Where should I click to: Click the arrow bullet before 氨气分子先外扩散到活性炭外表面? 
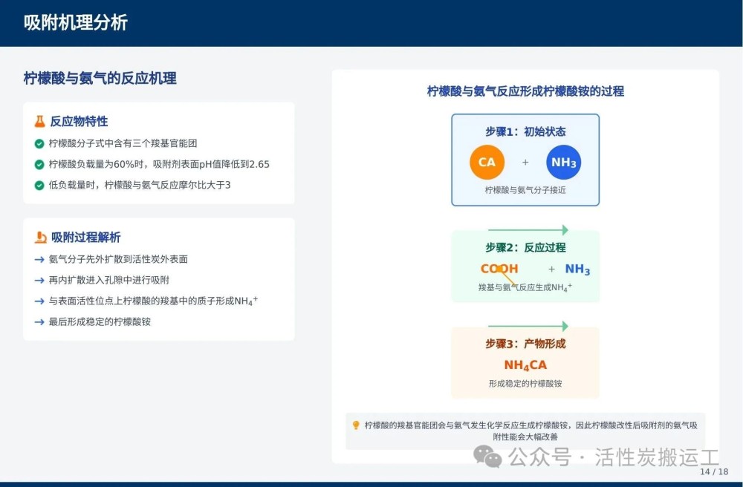click(x=39, y=260)
